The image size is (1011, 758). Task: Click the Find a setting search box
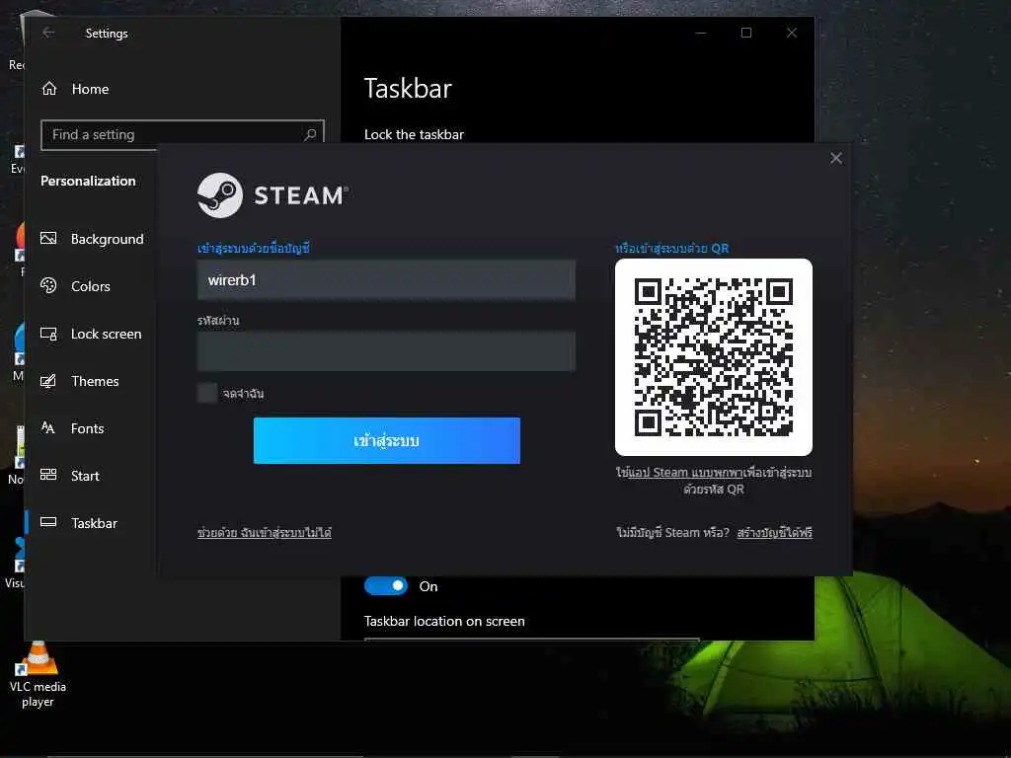tap(183, 134)
